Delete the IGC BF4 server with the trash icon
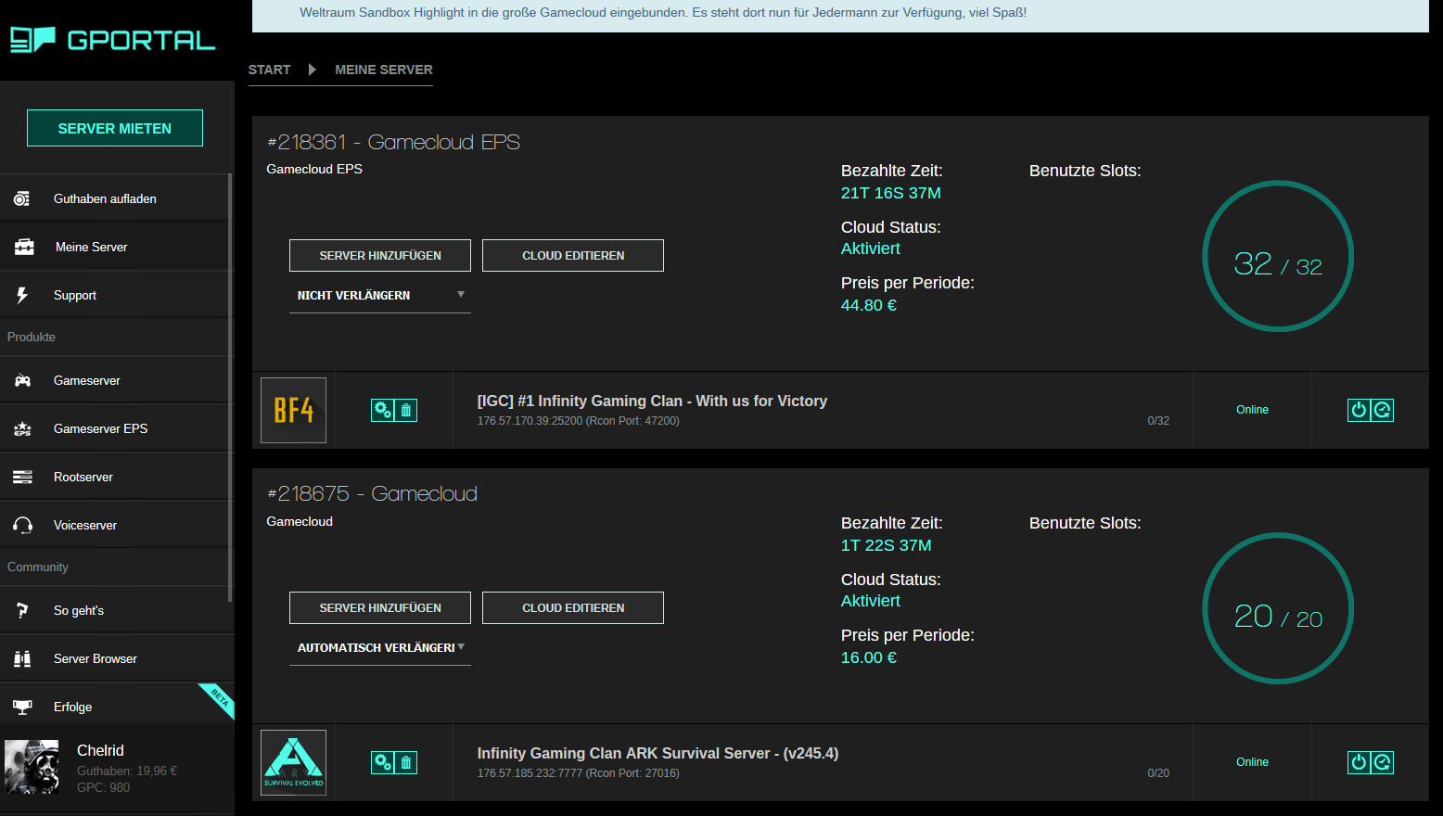1443x816 pixels. [406, 410]
